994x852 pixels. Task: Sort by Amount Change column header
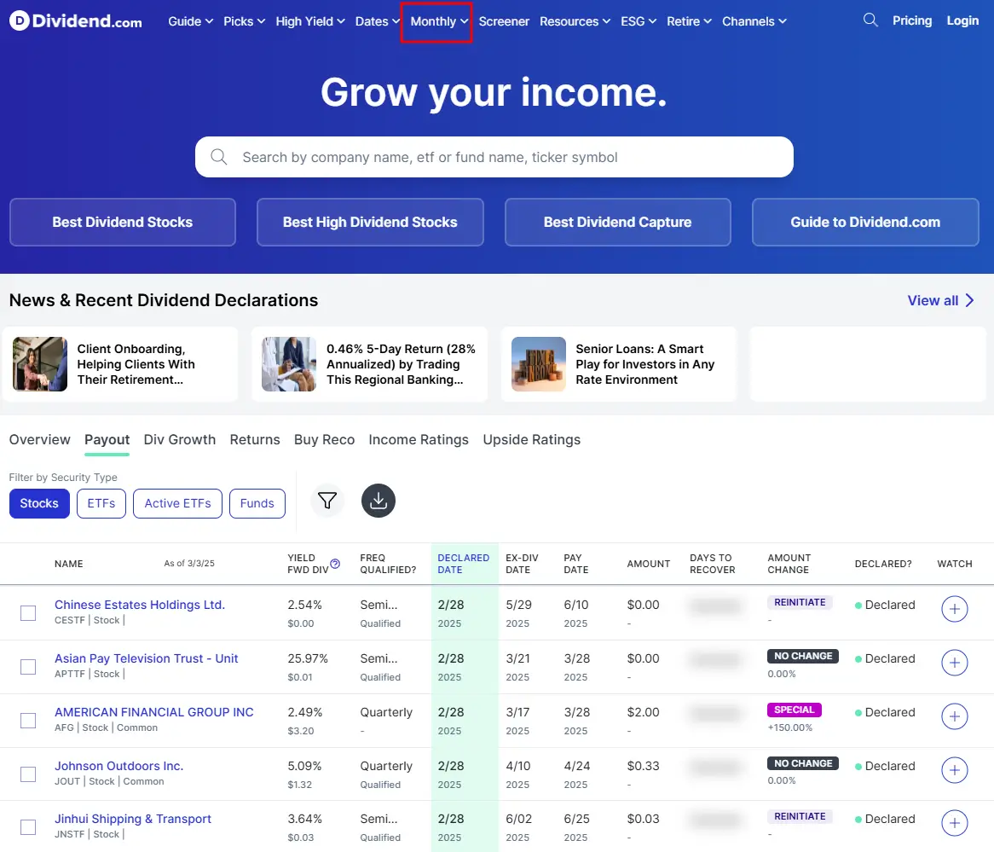(789, 564)
